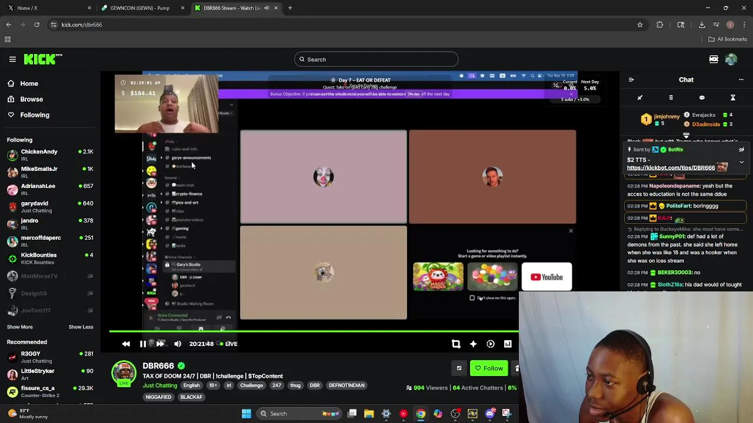Screen dimensions: 753x423
Task: Select the English tag
Action: click(191, 385)
